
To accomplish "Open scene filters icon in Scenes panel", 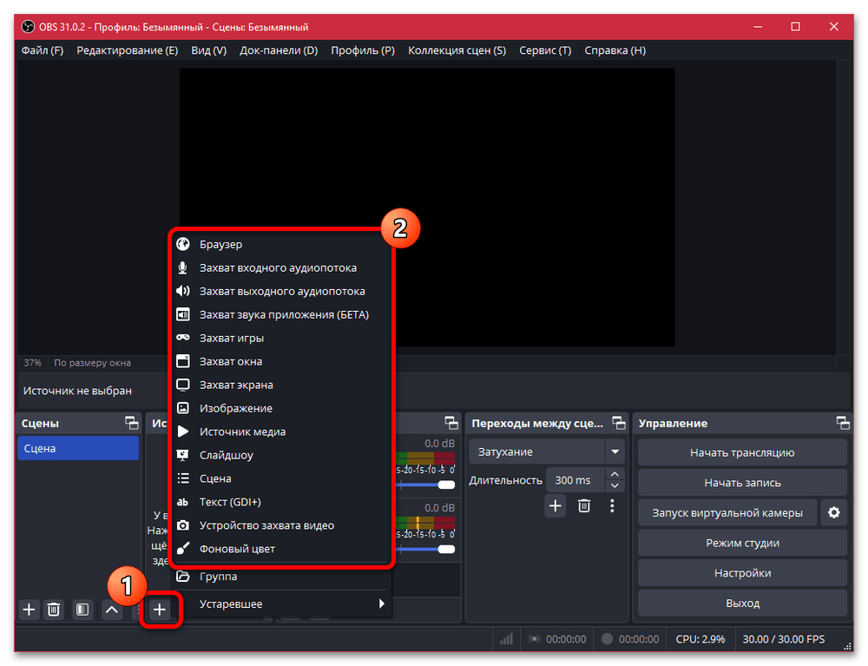I will pos(82,610).
